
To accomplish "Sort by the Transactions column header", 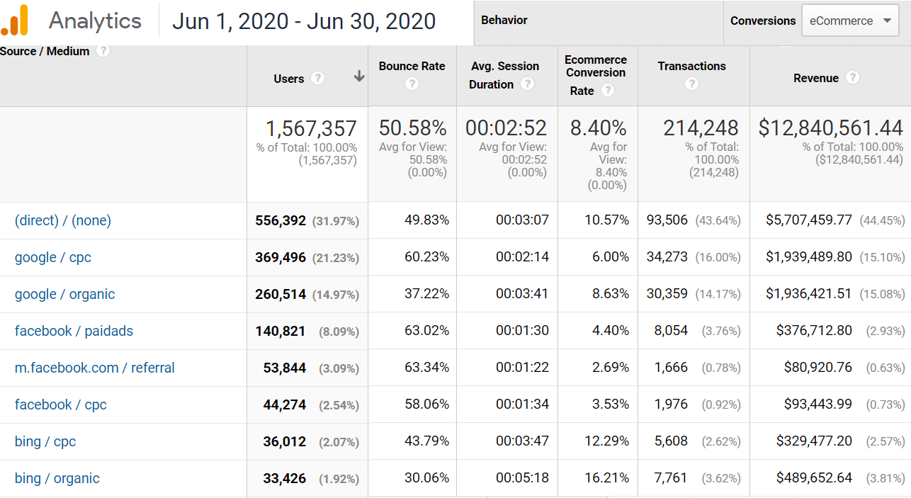I will pos(691,66).
